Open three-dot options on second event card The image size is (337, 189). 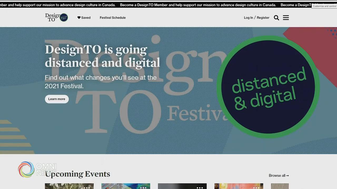click(143, 187)
